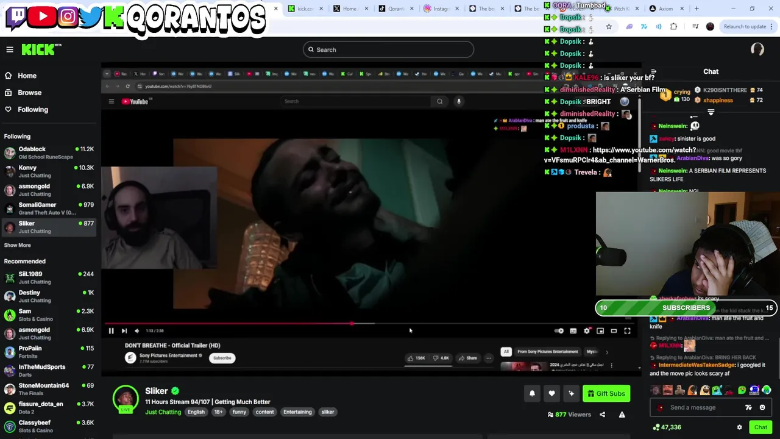Open Sam Slots & Casino channel
Screen dimensions: 780x439
coord(49,315)
